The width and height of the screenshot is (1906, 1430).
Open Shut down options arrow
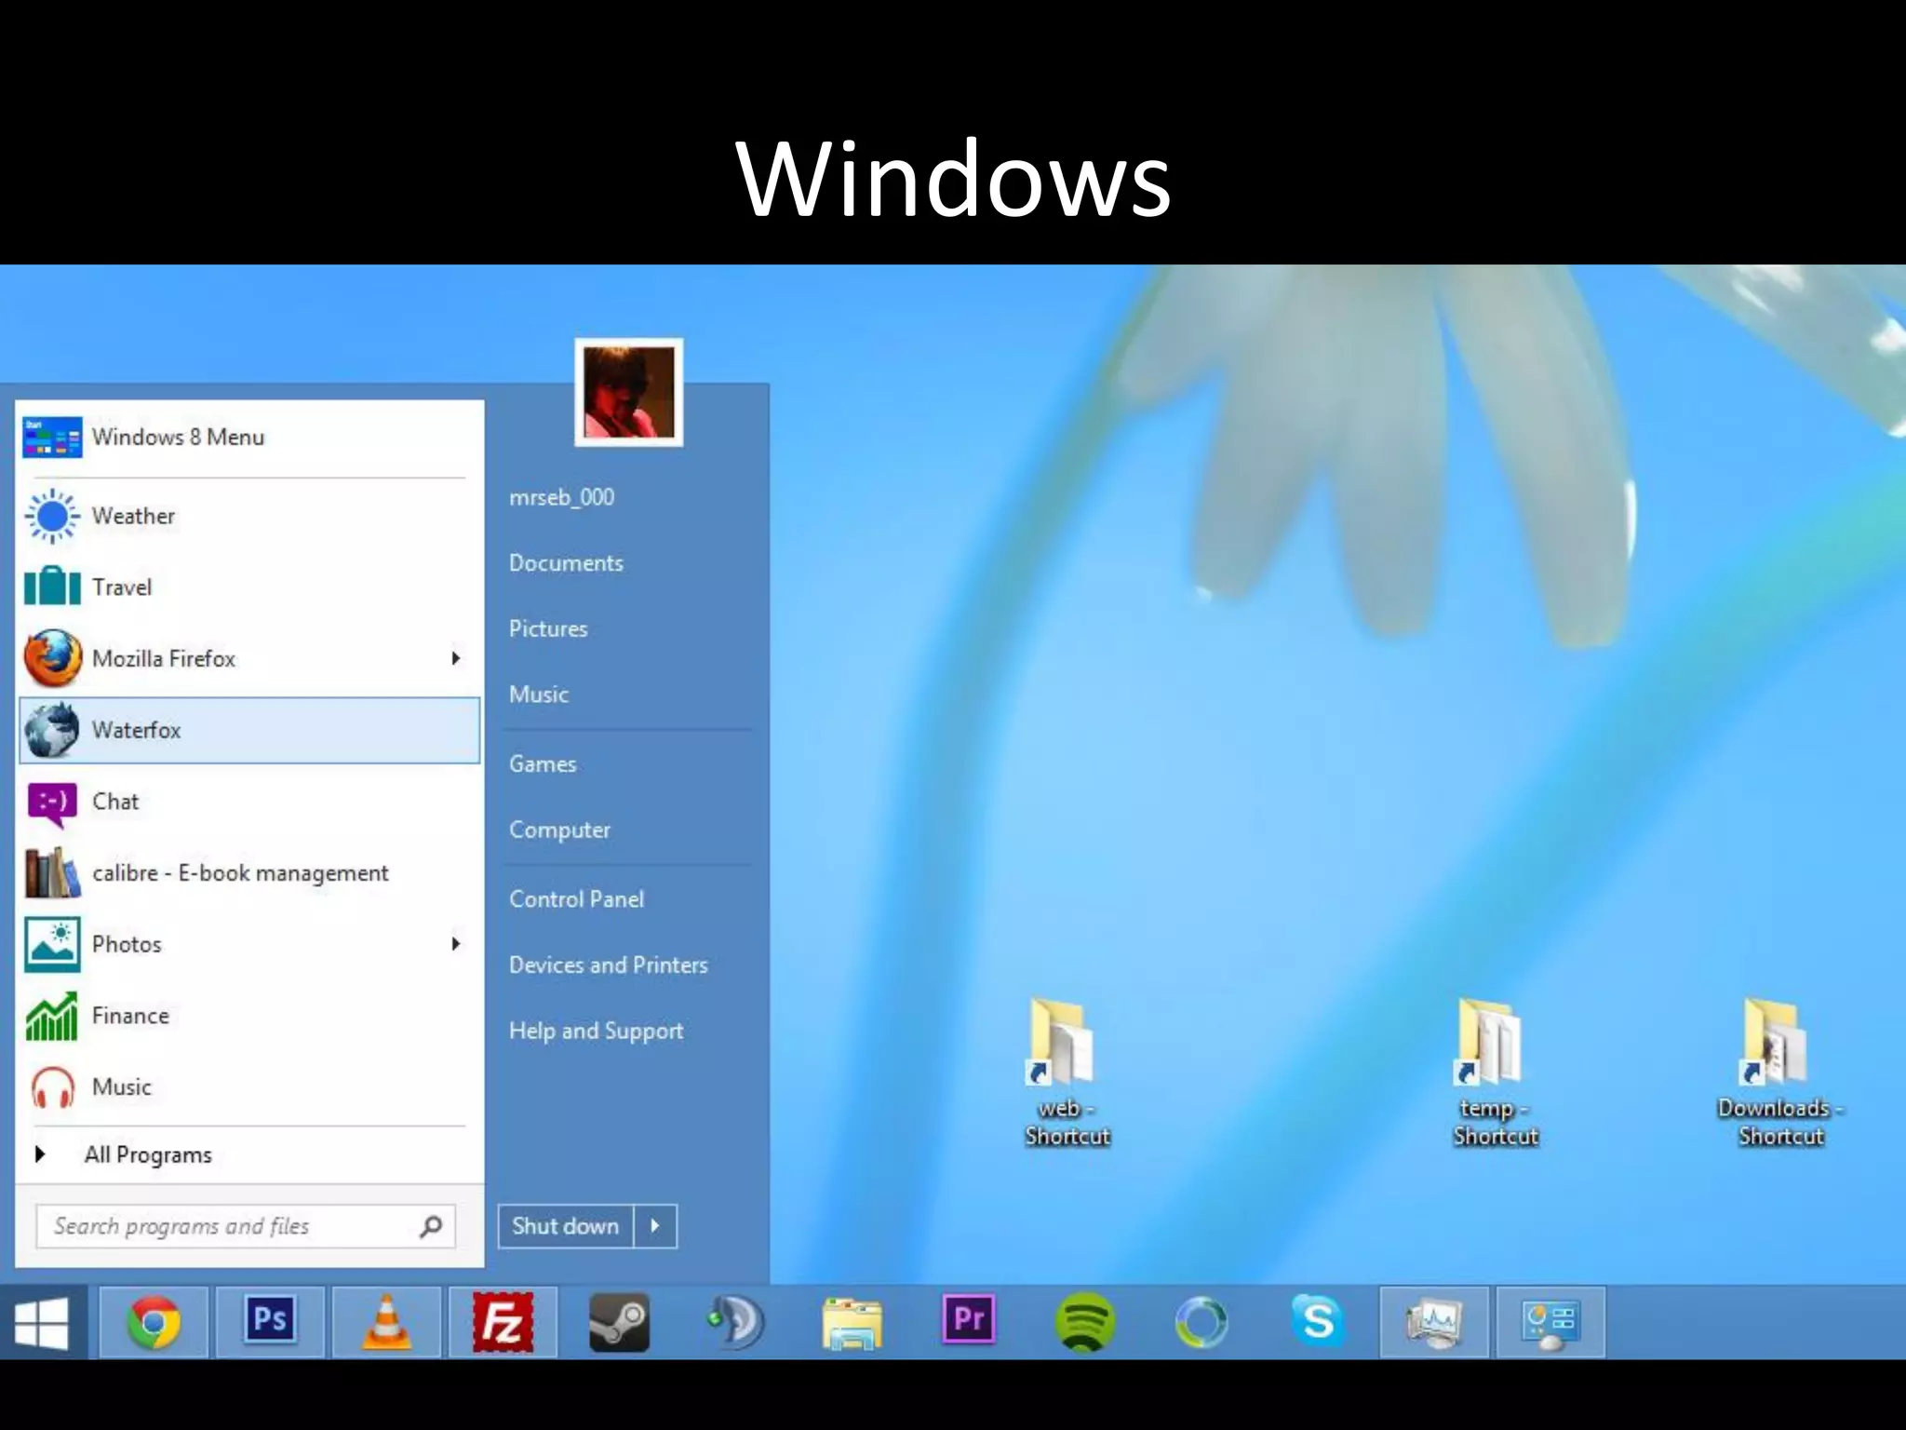pyautogui.click(x=655, y=1226)
